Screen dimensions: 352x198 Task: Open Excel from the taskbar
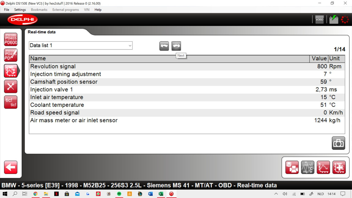coord(161,194)
